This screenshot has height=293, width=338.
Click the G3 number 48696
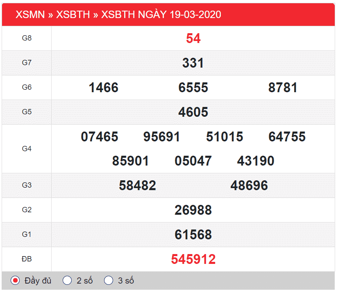coord(249,186)
